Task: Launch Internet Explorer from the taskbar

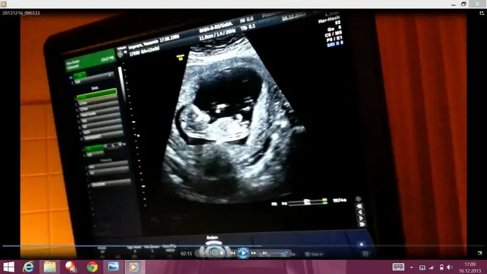Action: tap(28, 267)
